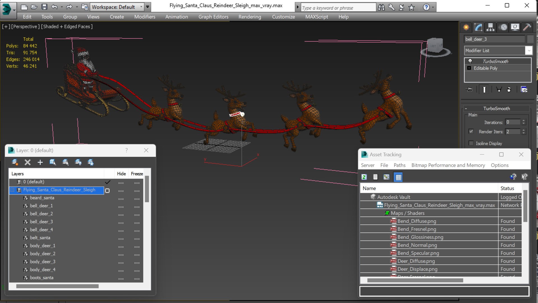Screen dimensions: 538x303
Task: Open the Rendering menu
Action: point(250,17)
